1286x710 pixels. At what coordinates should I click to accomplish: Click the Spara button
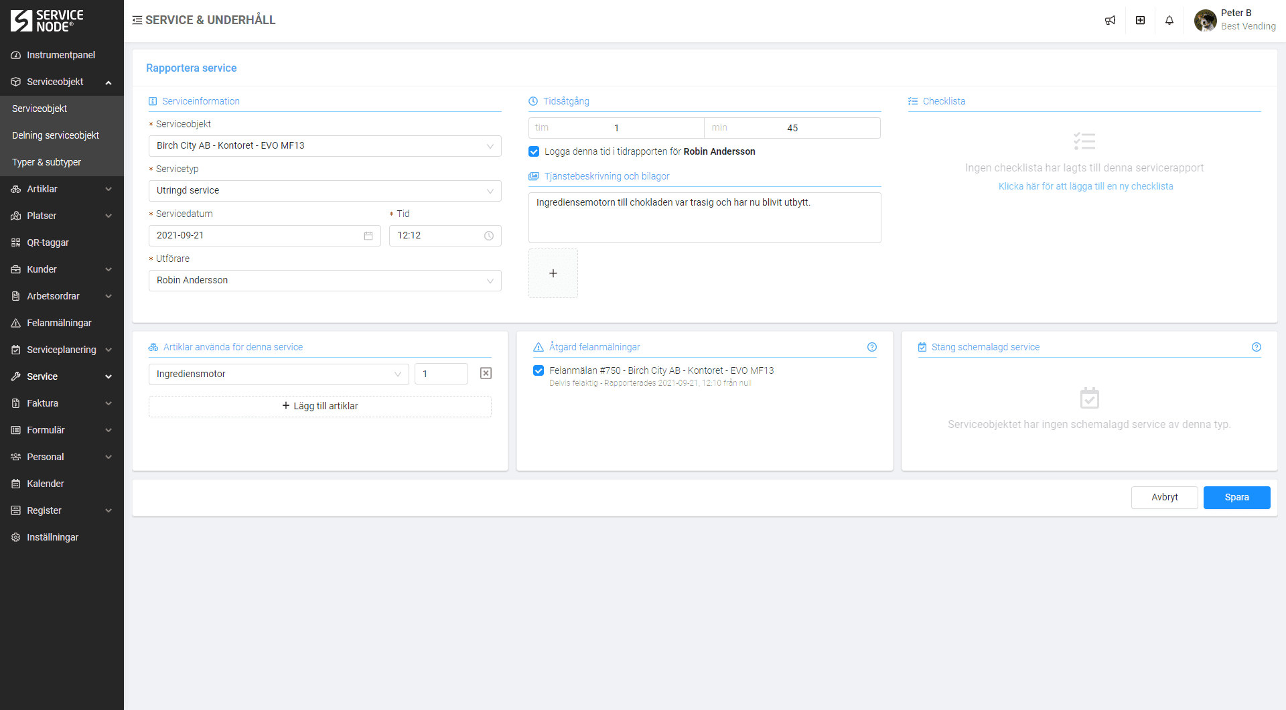click(1236, 498)
